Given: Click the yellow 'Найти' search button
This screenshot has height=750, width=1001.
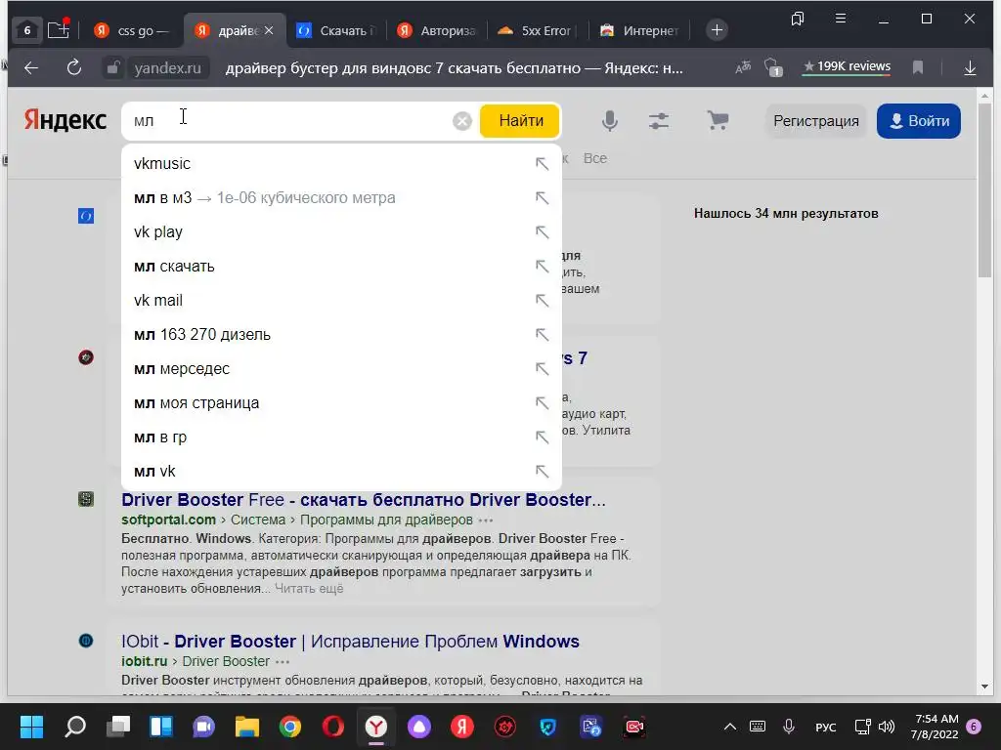Looking at the screenshot, I should (x=520, y=120).
